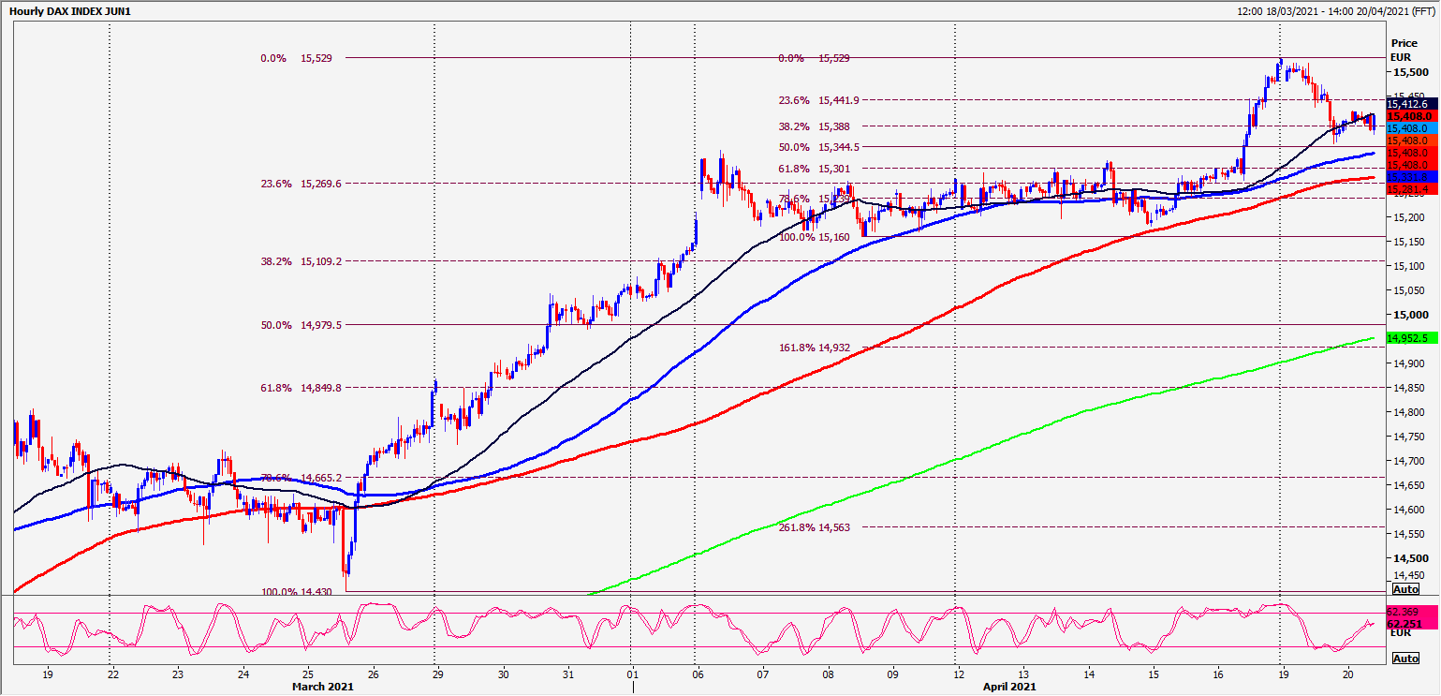Click the 14,600 price axis tick
Screen dimensions: 1441x696
[x=1409, y=511]
